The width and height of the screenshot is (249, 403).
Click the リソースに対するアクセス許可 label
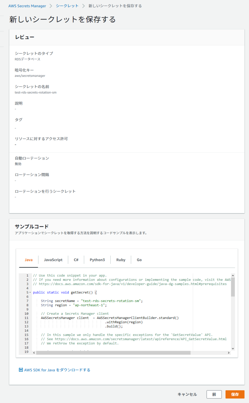point(41,139)
